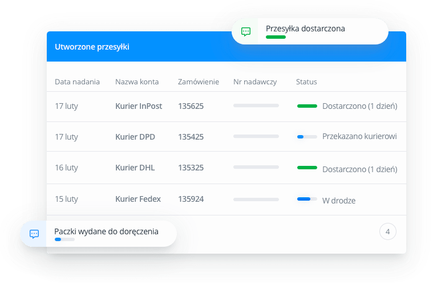Select the Kurier DPD account name
Screen dimensions: 437x285
click(135, 137)
